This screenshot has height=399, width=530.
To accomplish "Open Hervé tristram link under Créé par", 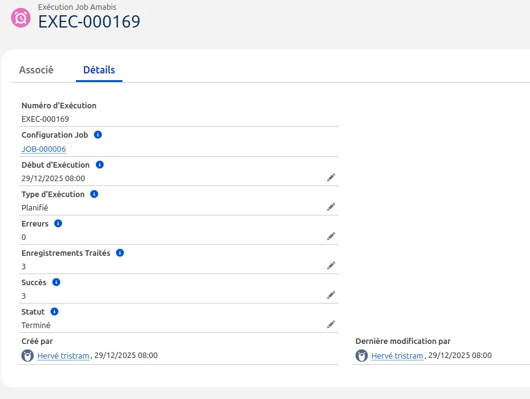I will point(64,356).
